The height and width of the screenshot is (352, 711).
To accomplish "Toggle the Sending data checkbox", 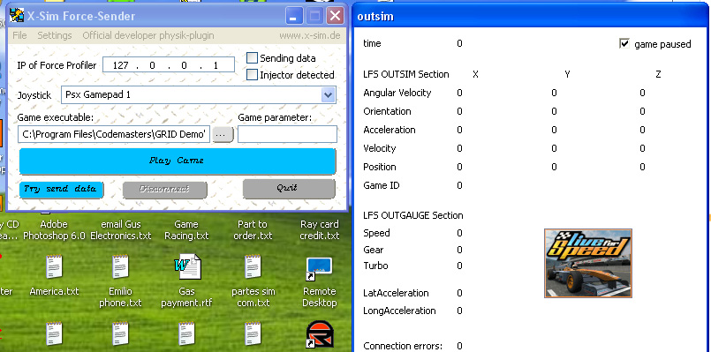I will coord(252,58).
